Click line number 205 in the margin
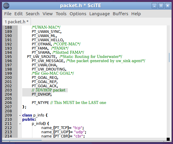173x144 pixels. coord(8,99)
